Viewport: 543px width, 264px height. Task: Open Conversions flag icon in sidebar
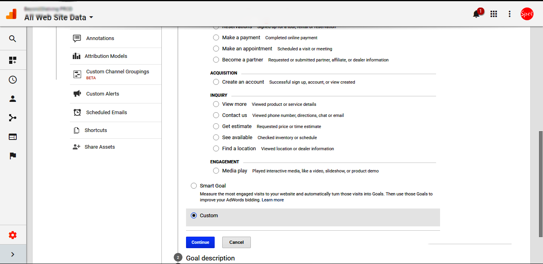click(x=13, y=156)
